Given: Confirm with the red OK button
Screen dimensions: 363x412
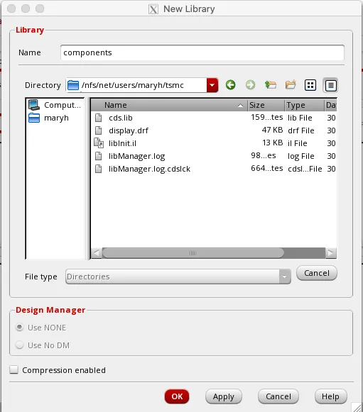Looking at the screenshot, I should click(177, 396).
